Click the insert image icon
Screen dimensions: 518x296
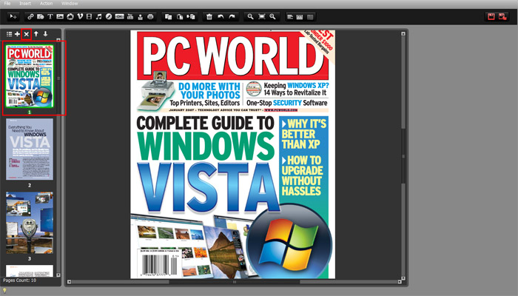60,16
